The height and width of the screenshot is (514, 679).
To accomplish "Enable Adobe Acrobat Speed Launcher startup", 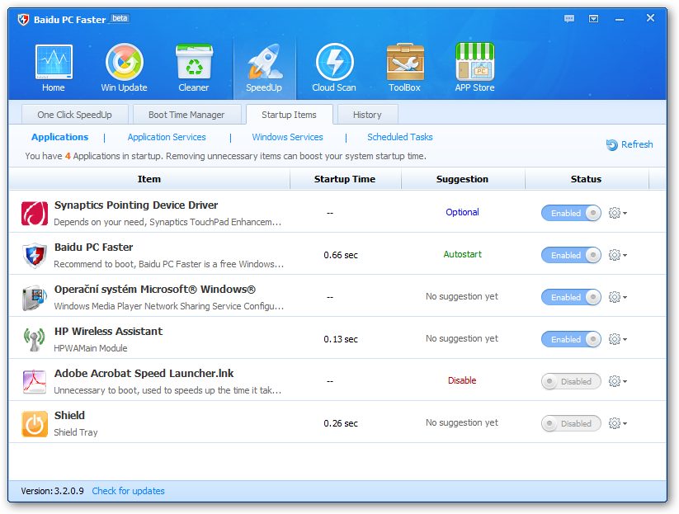I will tap(571, 381).
